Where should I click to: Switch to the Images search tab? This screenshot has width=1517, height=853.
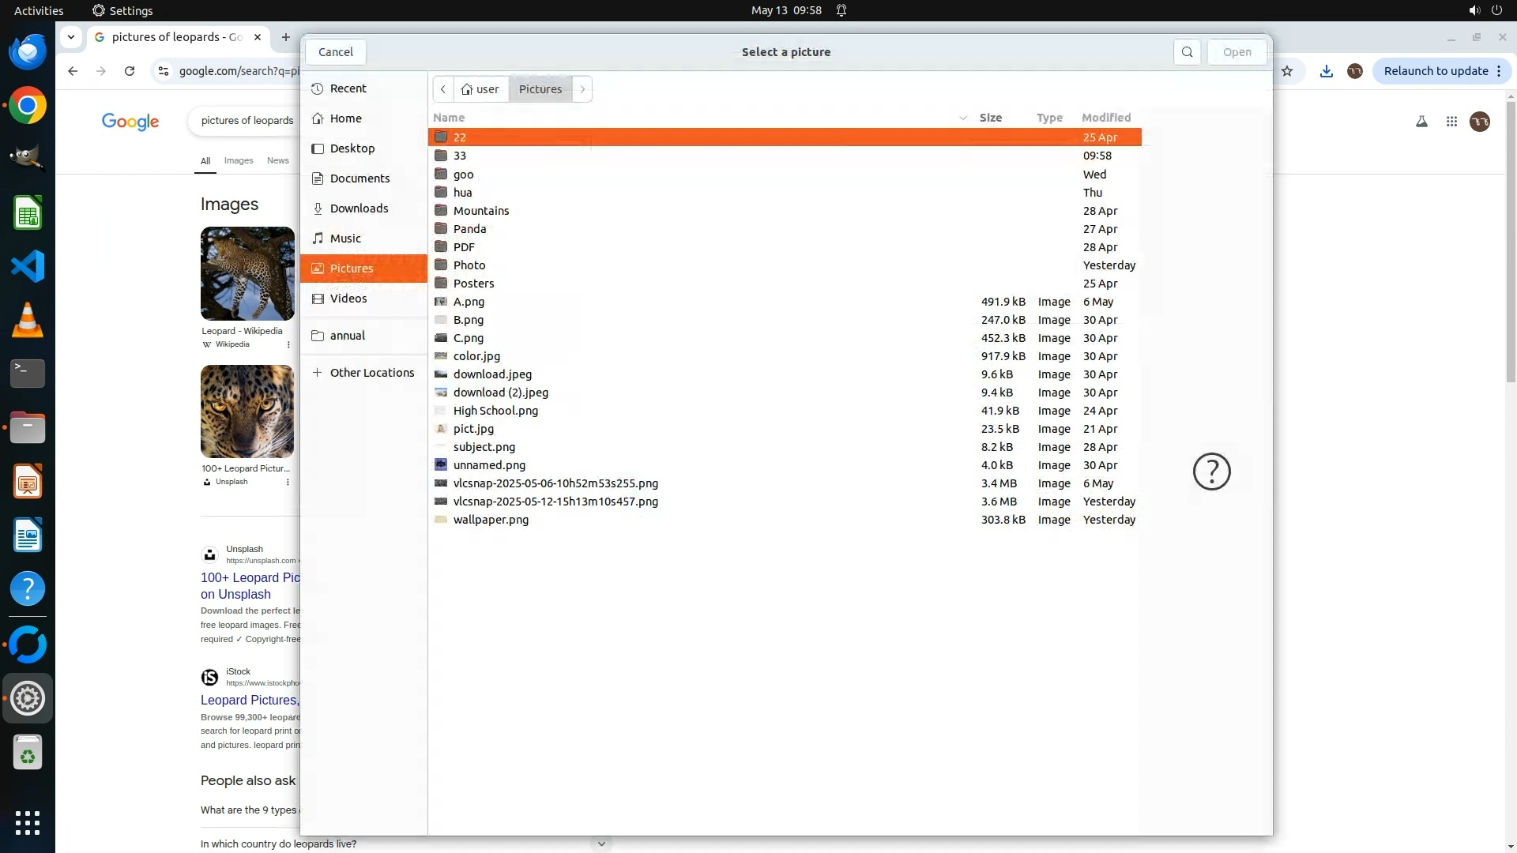238,160
